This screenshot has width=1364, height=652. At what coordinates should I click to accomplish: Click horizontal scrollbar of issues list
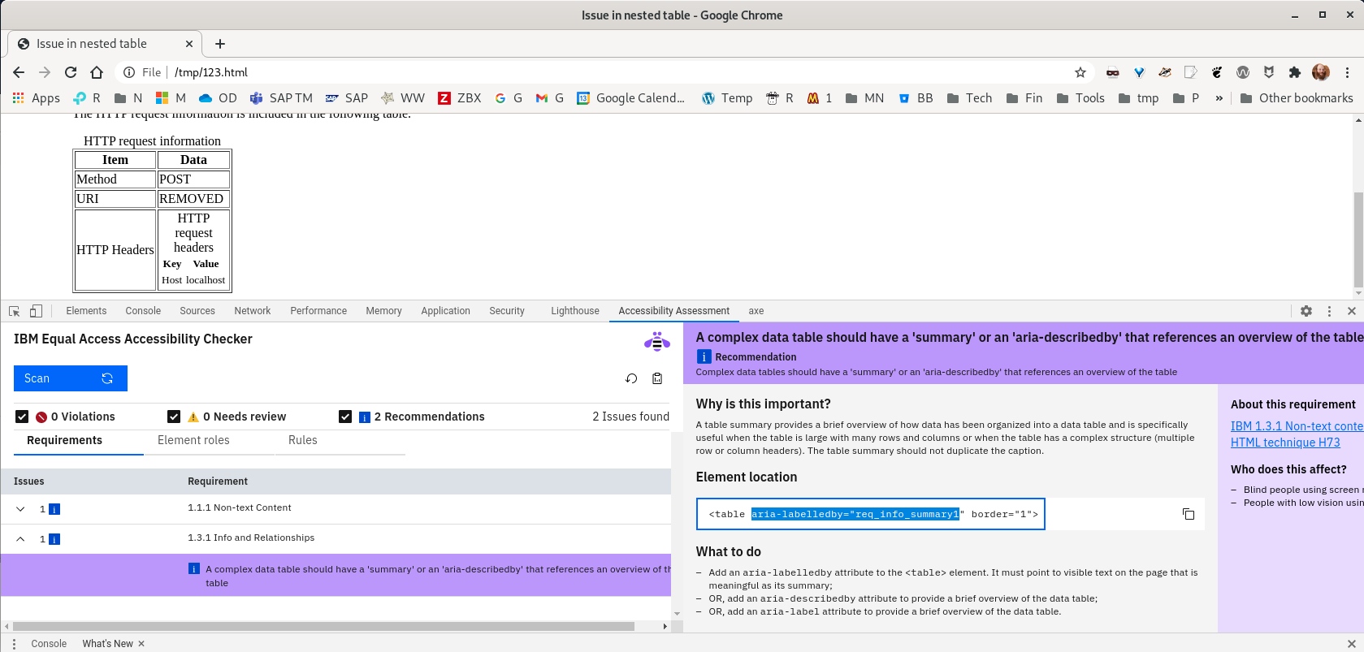coord(323,626)
